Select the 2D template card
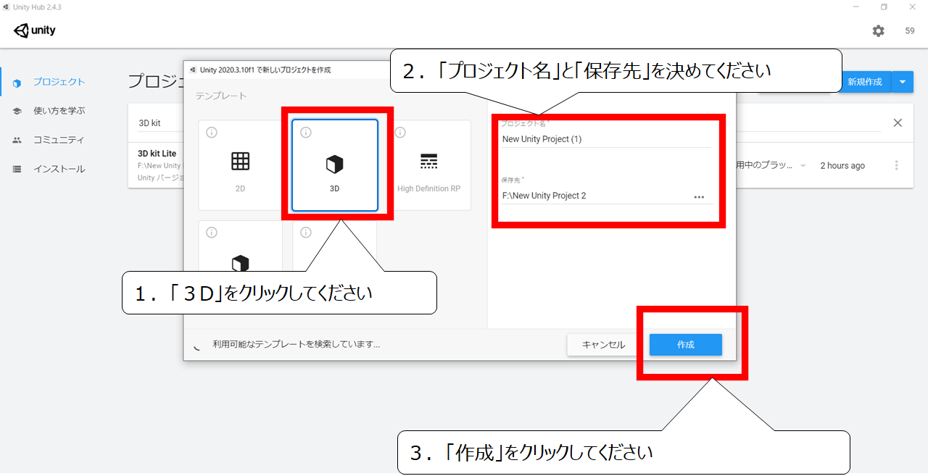 [x=240, y=165]
